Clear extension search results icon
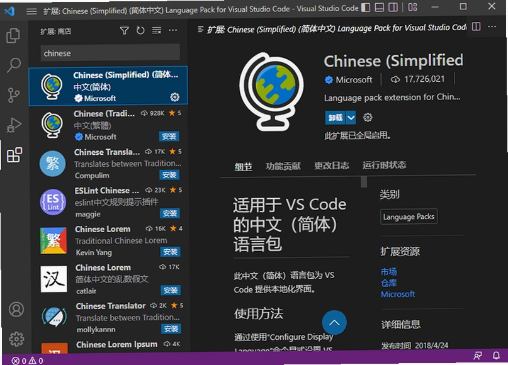This screenshot has height=365, width=508. tap(157, 31)
